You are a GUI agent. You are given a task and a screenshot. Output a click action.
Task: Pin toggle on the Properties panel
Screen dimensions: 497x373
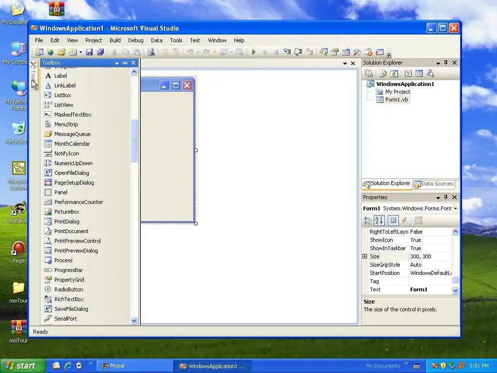tap(446, 197)
